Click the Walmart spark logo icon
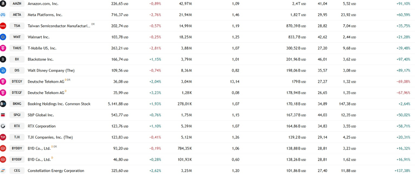The height and width of the screenshot is (178, 415). click(x=3, y=37)
